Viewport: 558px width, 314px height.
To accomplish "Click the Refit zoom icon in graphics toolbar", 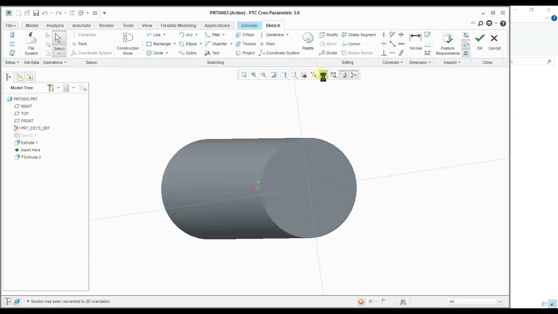I will click(x=244, y=75).
